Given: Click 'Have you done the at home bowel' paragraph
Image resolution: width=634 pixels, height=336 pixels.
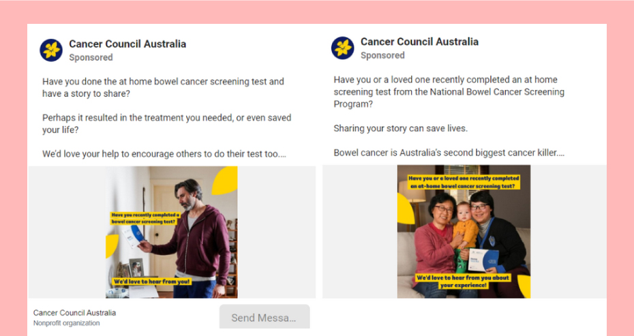Looking at the screenshot, I should point(163,87).
